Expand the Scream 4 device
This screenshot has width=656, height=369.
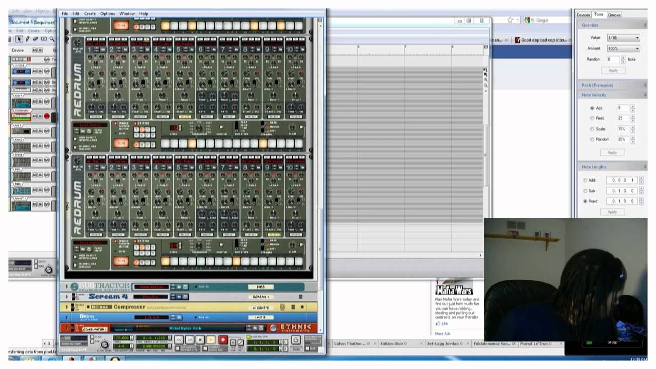(67, 297)
